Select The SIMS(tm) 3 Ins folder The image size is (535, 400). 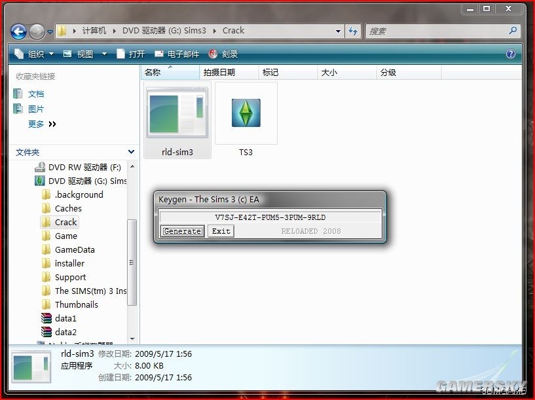[84, 291]
